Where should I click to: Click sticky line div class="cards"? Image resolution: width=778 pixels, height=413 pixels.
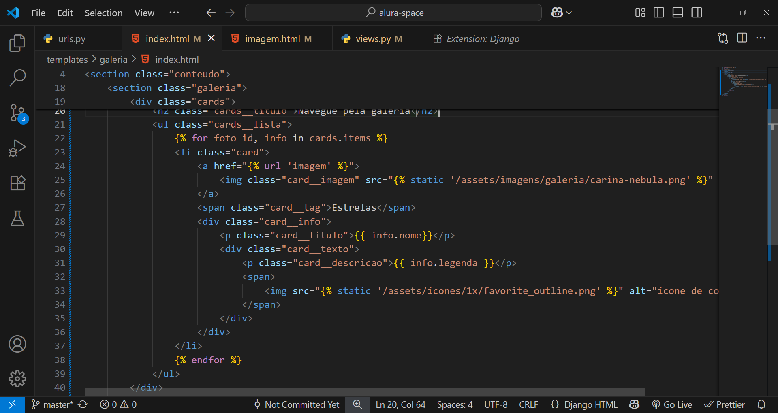[x=182, y=102]
